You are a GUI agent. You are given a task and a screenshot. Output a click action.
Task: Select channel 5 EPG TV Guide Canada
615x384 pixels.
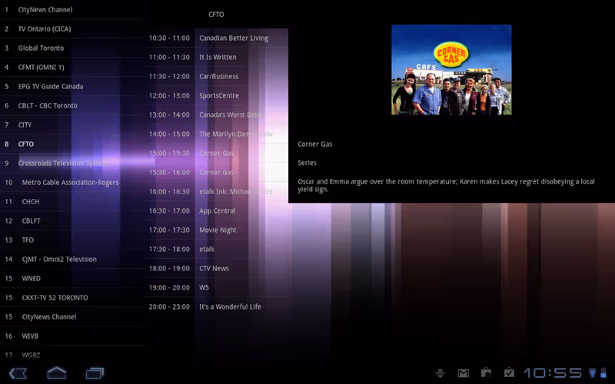coord(72,87)
